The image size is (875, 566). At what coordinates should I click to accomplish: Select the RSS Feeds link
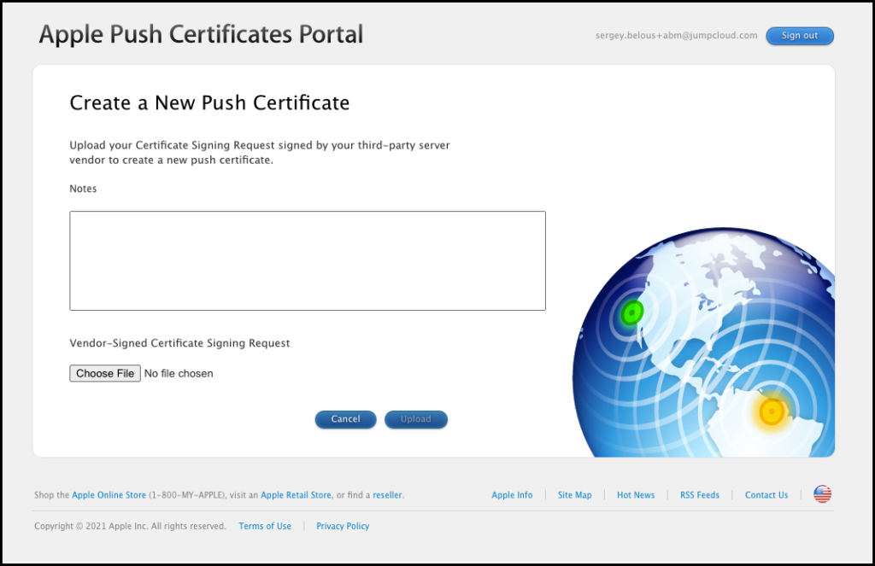699,495
